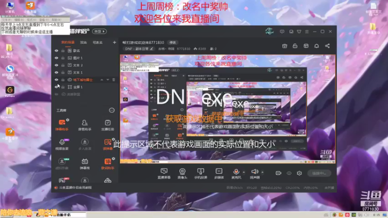388x218 pixels.
Task: Click the share icon above the preview
Action: point(327,46)
